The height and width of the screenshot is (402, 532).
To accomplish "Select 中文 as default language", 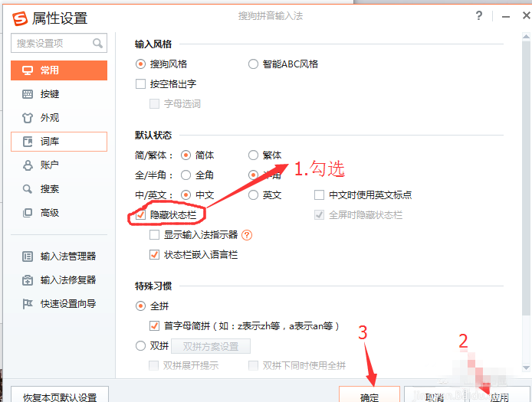I will (186, 195).
